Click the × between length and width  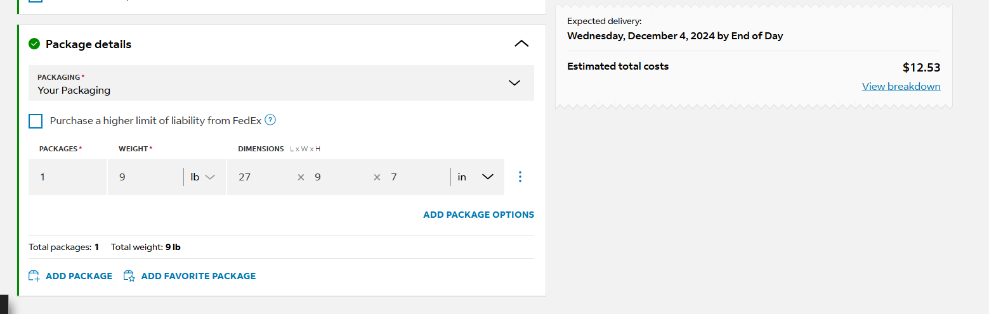301,177
